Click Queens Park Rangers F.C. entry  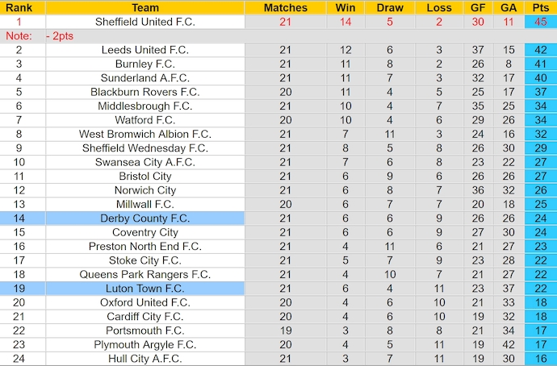[x=145, y=274]
